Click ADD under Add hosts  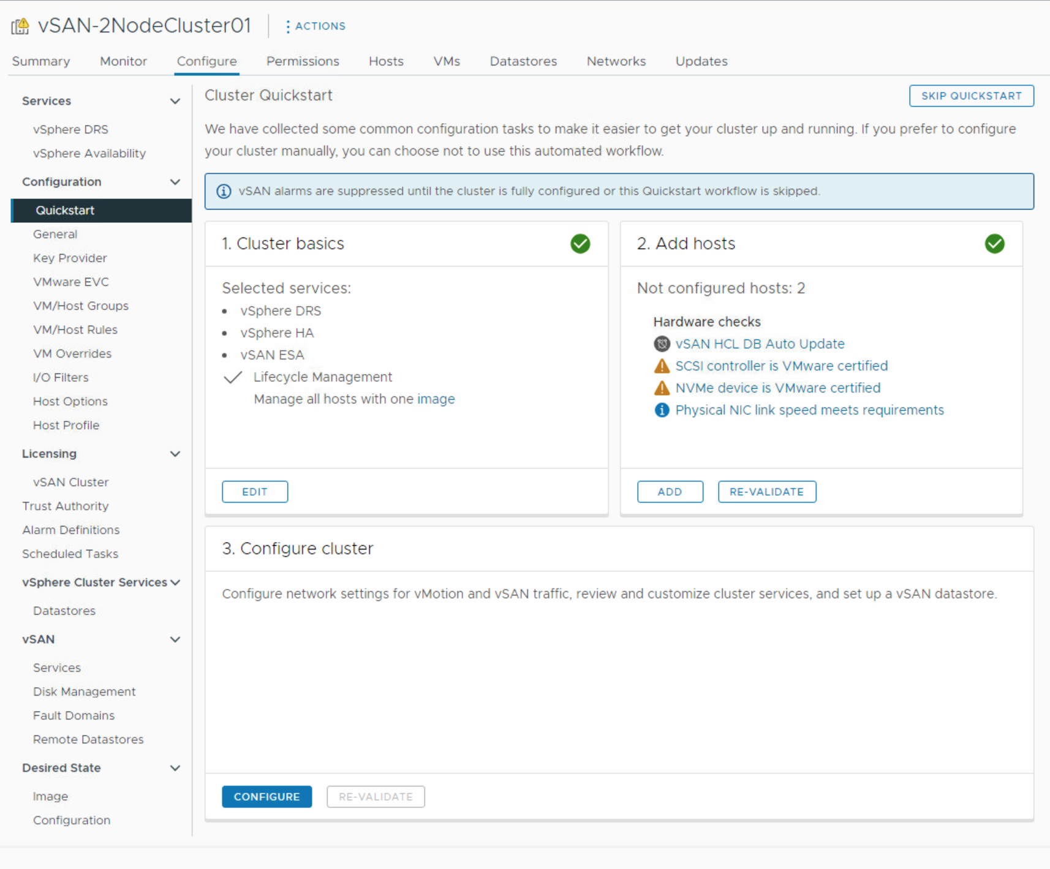coord(670,491)
